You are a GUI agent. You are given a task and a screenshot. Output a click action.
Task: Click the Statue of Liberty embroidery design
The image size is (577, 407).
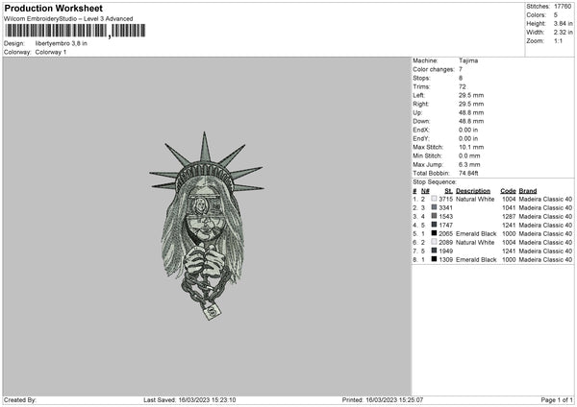tap(207, 226)
